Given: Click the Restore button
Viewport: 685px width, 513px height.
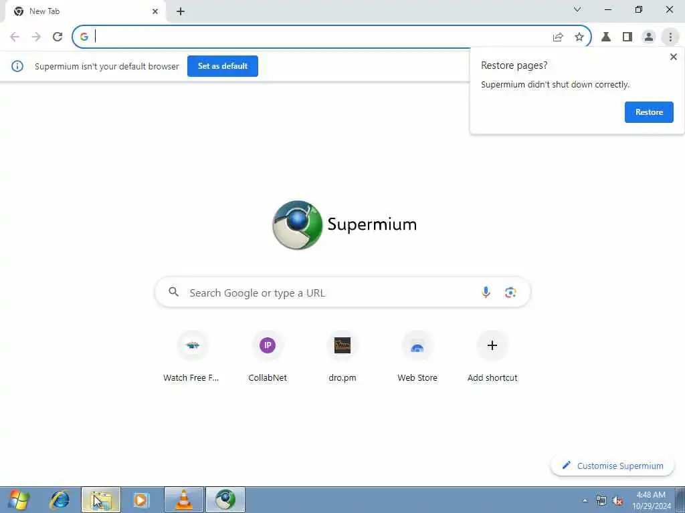Looking at the screenshot, I should tap(649, 112).
